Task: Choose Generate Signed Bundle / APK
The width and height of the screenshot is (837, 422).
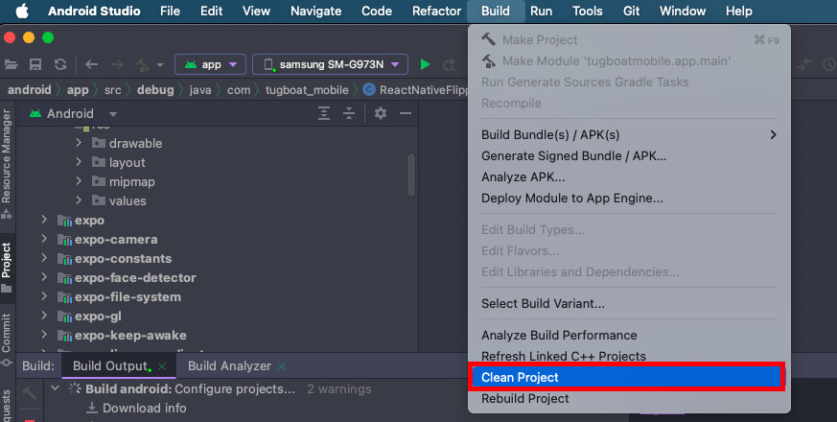Action: (629, 156)
